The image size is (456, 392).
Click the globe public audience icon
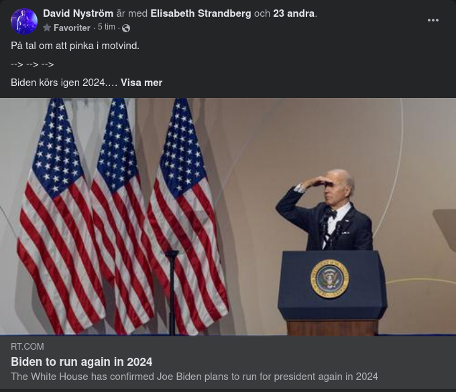[126, 28]
